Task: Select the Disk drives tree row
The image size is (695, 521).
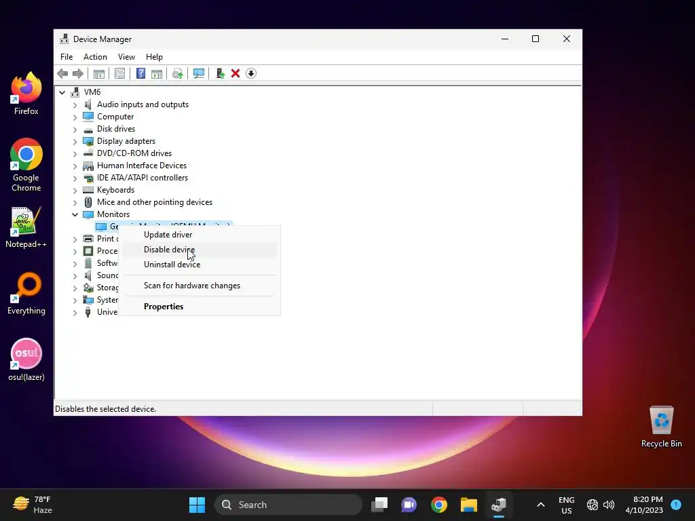Action: click(x=116, y=129)
